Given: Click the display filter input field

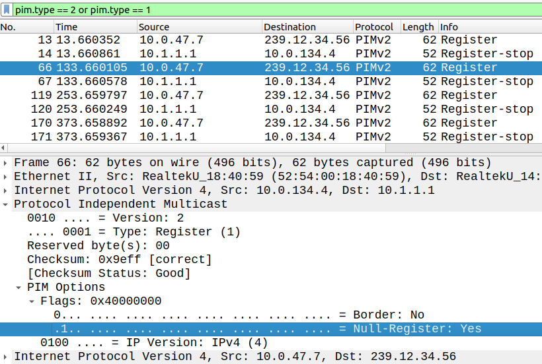Looking at the screenshot, I should 277,10.
